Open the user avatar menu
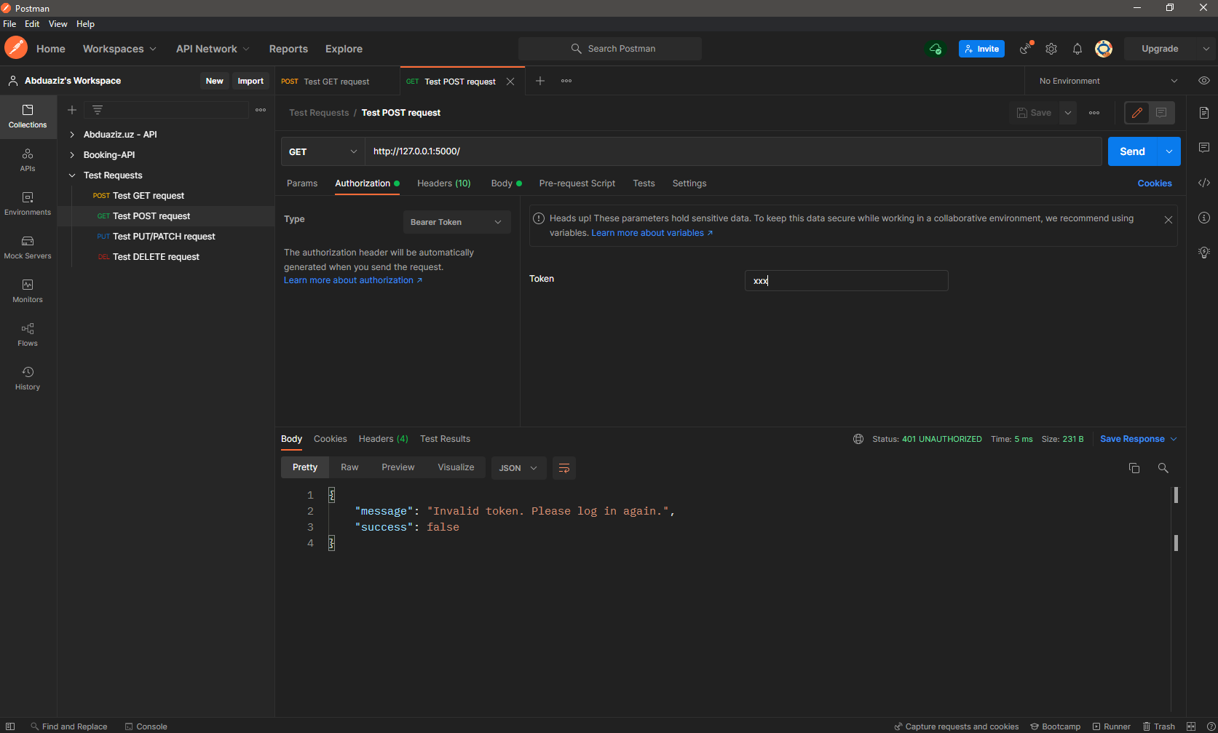The height and width of the screenshot is (733, 1218). [x=1104, y=49]
